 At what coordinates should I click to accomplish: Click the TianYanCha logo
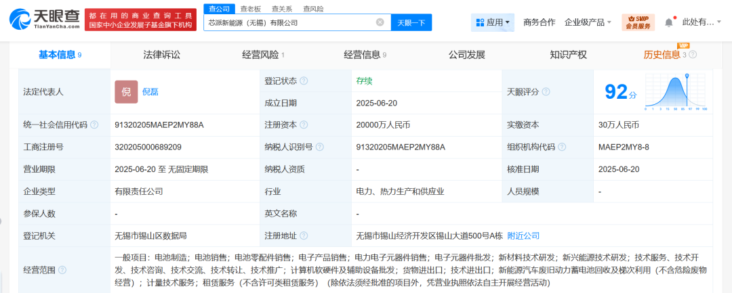point(44,19)
